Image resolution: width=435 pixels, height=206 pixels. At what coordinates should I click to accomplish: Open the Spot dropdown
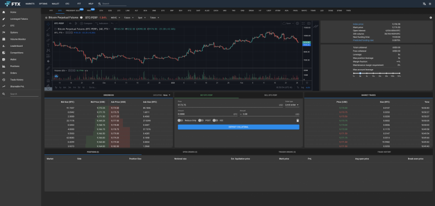141,18
